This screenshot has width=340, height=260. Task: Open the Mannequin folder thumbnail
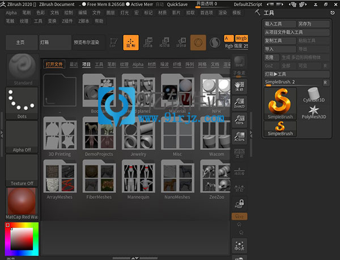point(138,176)
